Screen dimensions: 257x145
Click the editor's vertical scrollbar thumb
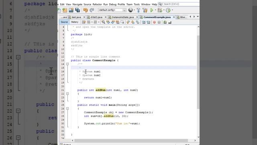coord(198,72)
